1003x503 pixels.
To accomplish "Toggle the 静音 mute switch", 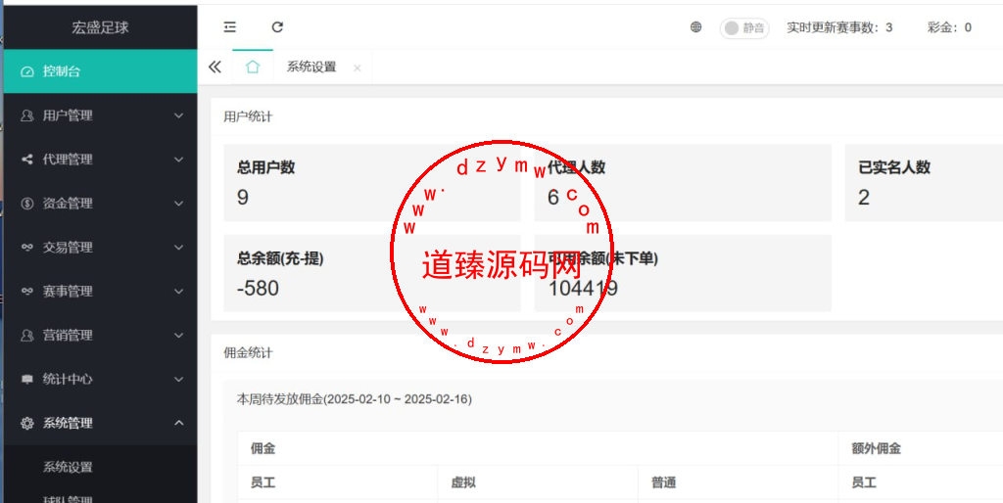I will (x=744, y=27).
